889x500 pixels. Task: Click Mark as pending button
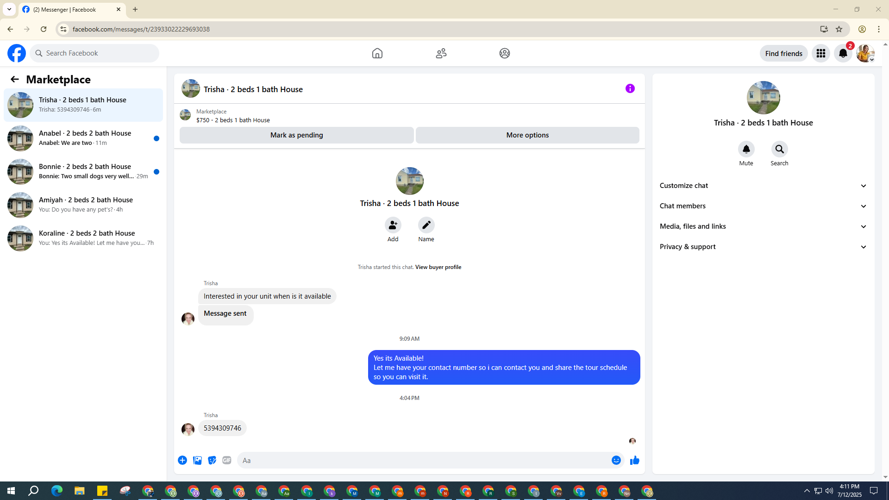296,135
